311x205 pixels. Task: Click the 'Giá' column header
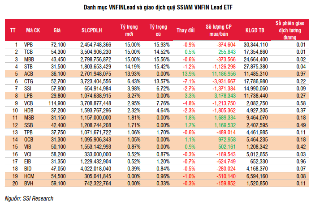tap(57, 30)
